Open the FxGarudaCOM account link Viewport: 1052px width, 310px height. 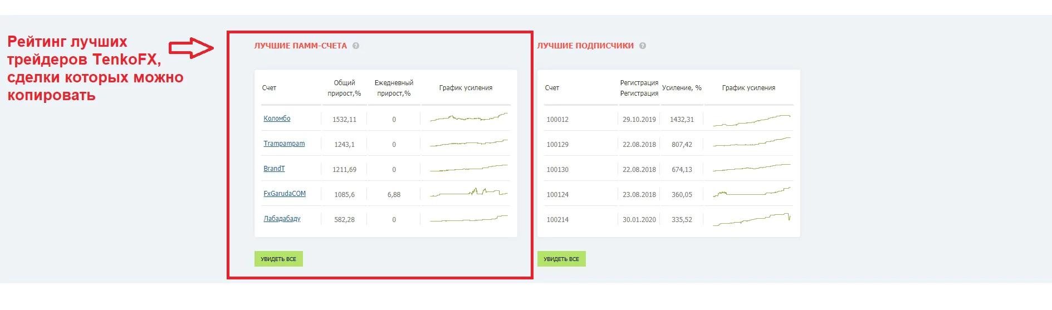tap(285, 194)
